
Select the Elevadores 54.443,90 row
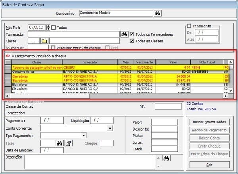pos(120,85)
